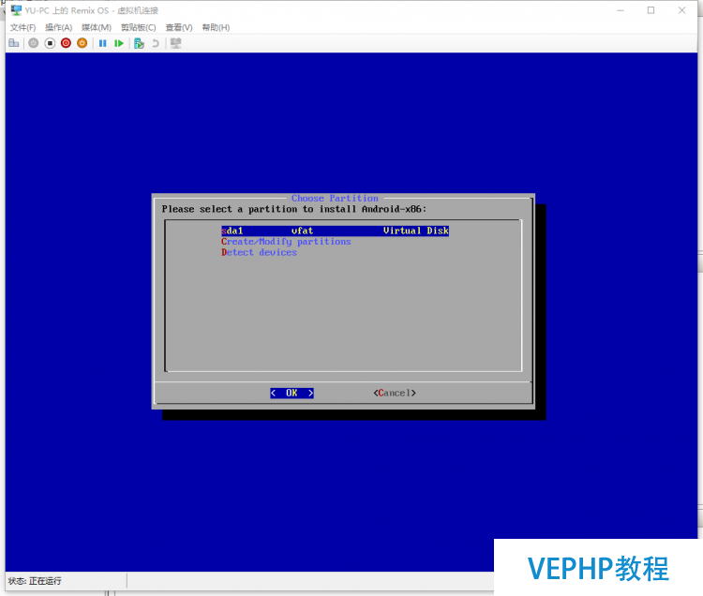Open the 媒体(M) menu
Screen dimensions: 703x596
[x=97, y=27]
